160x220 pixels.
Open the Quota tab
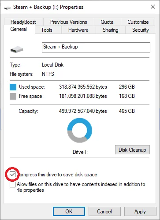coord(107,22)
